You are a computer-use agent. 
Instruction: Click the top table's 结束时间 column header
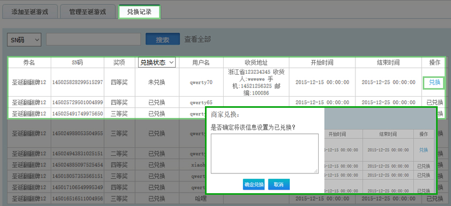coord(389,62)
